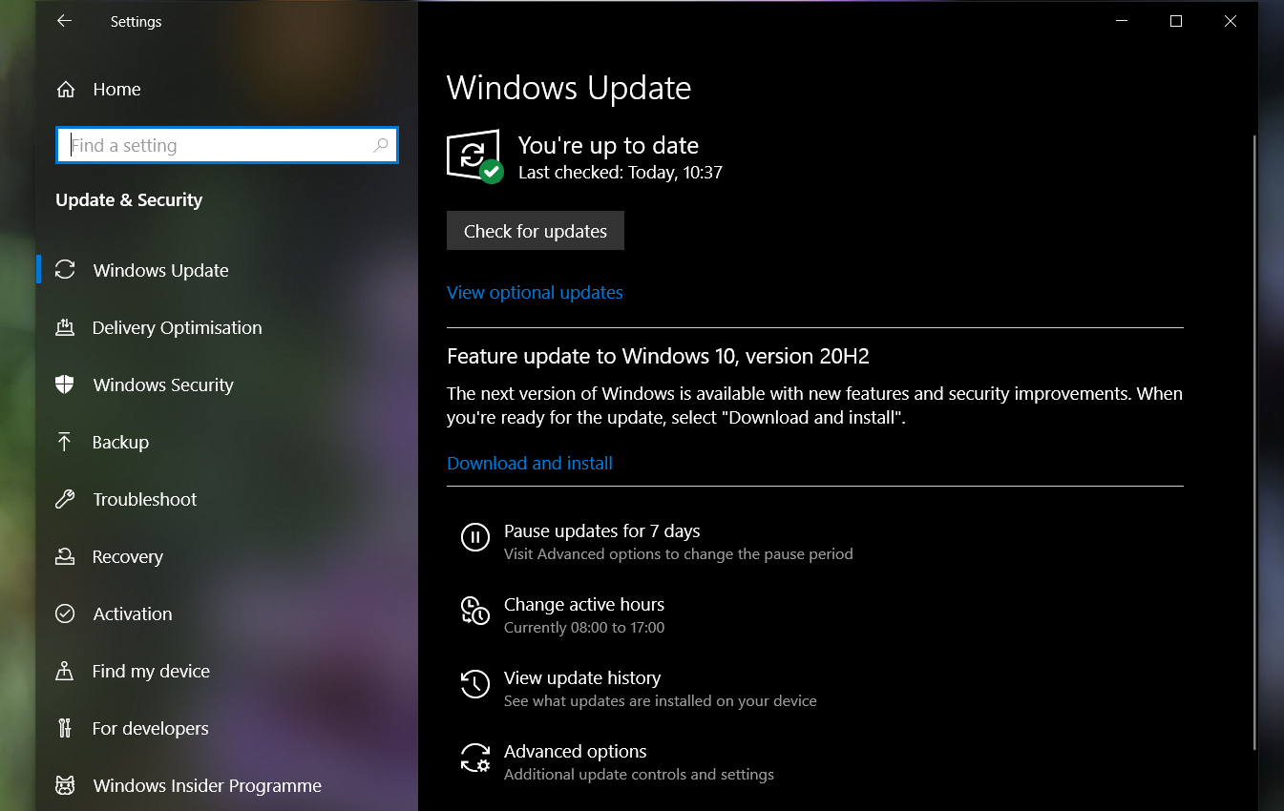Select Backup in the sidebar
The width and height of the screenshot is (1284, 811).
[227, 442]
